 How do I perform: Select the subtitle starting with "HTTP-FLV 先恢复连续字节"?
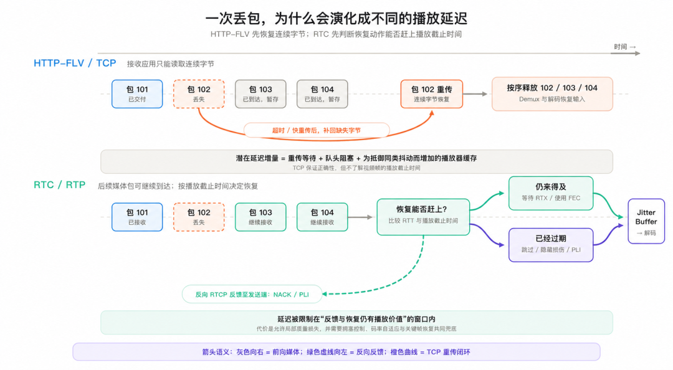pos(336,34)
